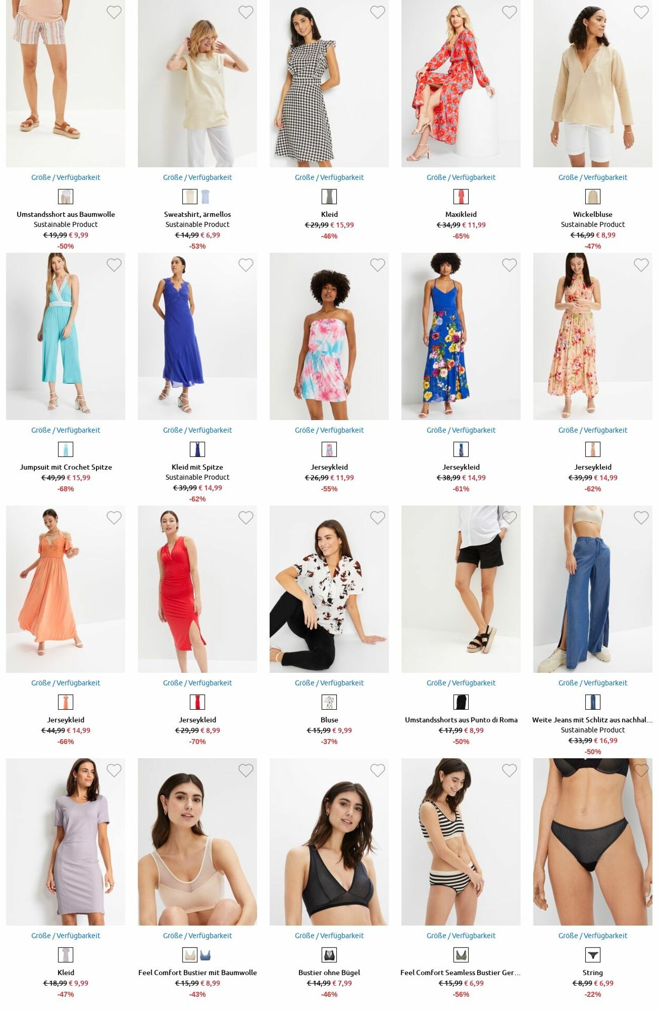Viewport: 659px width, 1011px height.
Task: Select the blue color swatch for the Sweatshirt
Action: pos(205,197)
